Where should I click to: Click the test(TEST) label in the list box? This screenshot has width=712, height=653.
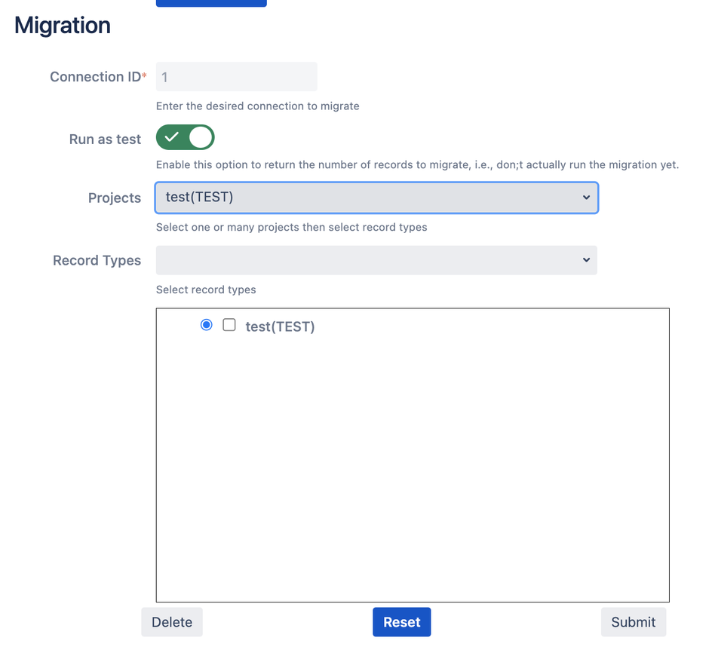point(280,326)
